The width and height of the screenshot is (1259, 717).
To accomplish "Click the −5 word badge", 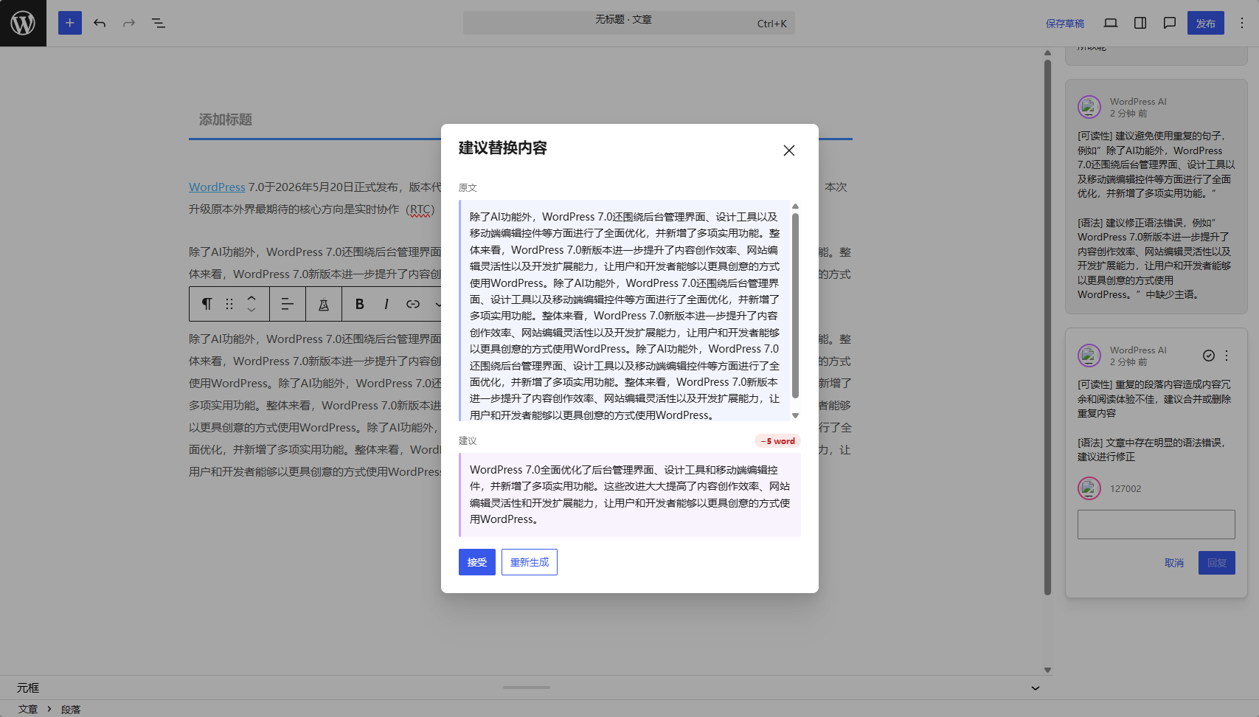I will click(x=777, y=441).
